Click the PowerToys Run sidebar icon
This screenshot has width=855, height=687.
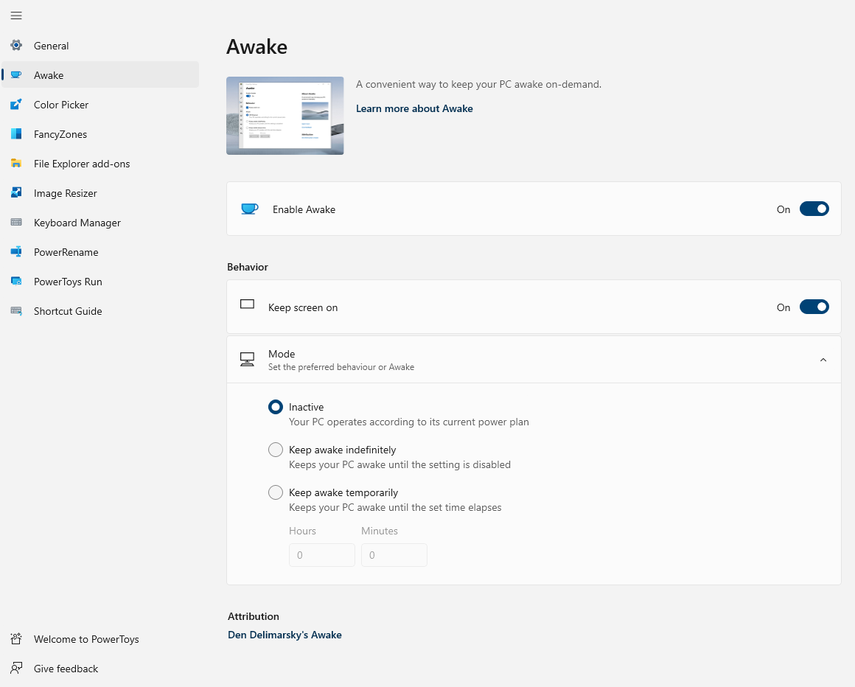[x=16, y=281]
